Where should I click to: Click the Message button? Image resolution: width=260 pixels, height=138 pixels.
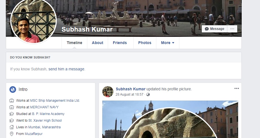[214, 29]
